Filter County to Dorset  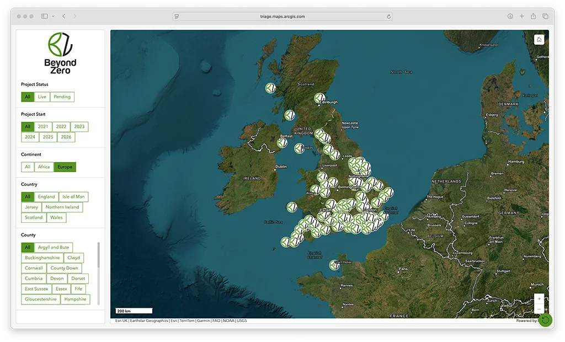pyautogui.click(x=78, y=279)
